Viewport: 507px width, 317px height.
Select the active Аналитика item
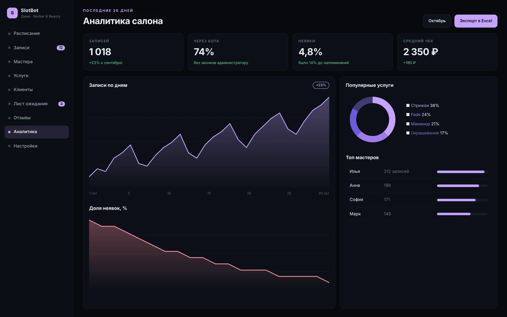pos(36,132)
